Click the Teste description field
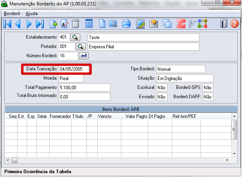 tap(143, 37)
